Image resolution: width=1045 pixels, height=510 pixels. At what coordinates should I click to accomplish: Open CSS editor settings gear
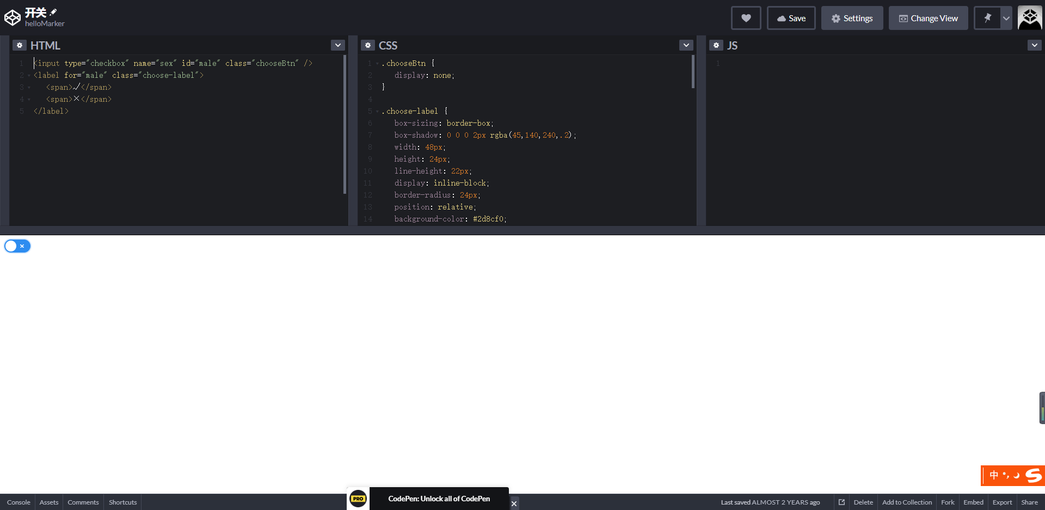(x=367, y=45)
